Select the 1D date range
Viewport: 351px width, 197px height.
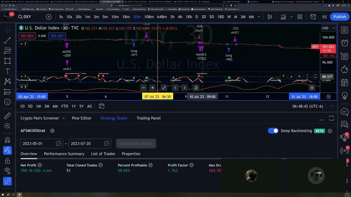pos(22,106)
